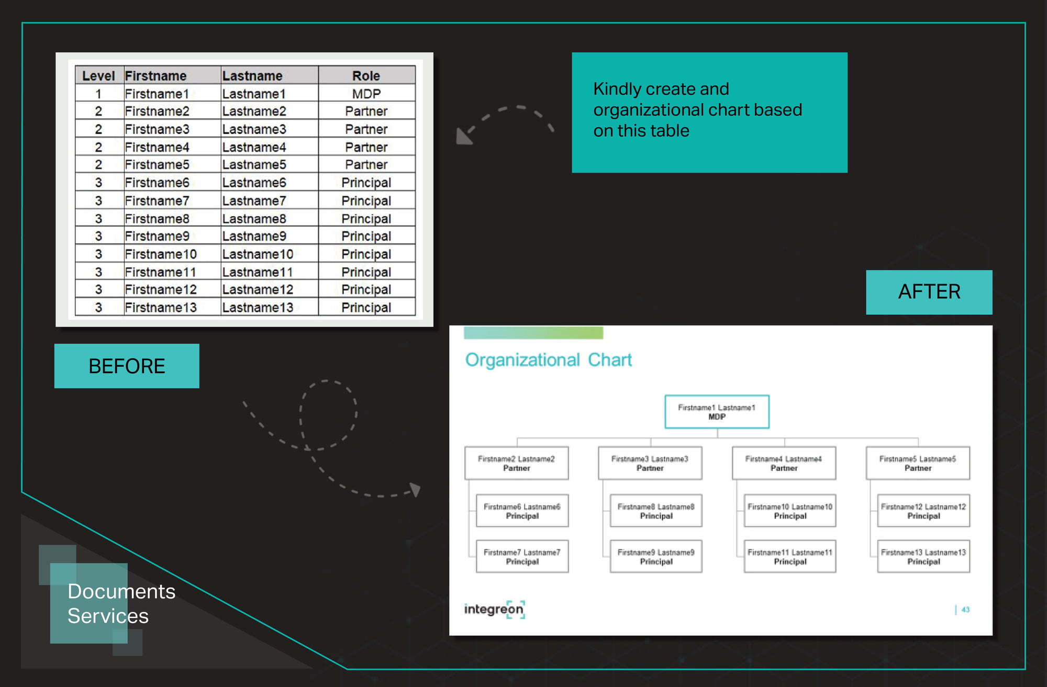Click the Level 1 cell

(x=99, y=93)
